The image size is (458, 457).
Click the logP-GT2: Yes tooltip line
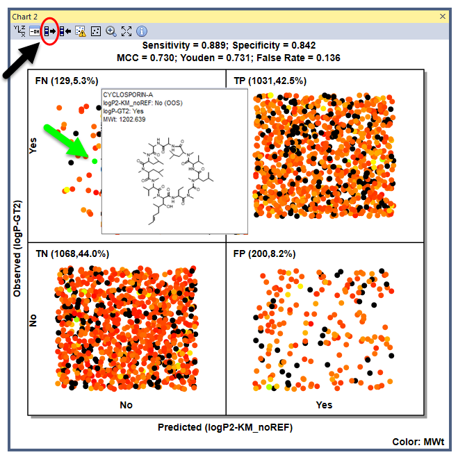click(123, 111)
